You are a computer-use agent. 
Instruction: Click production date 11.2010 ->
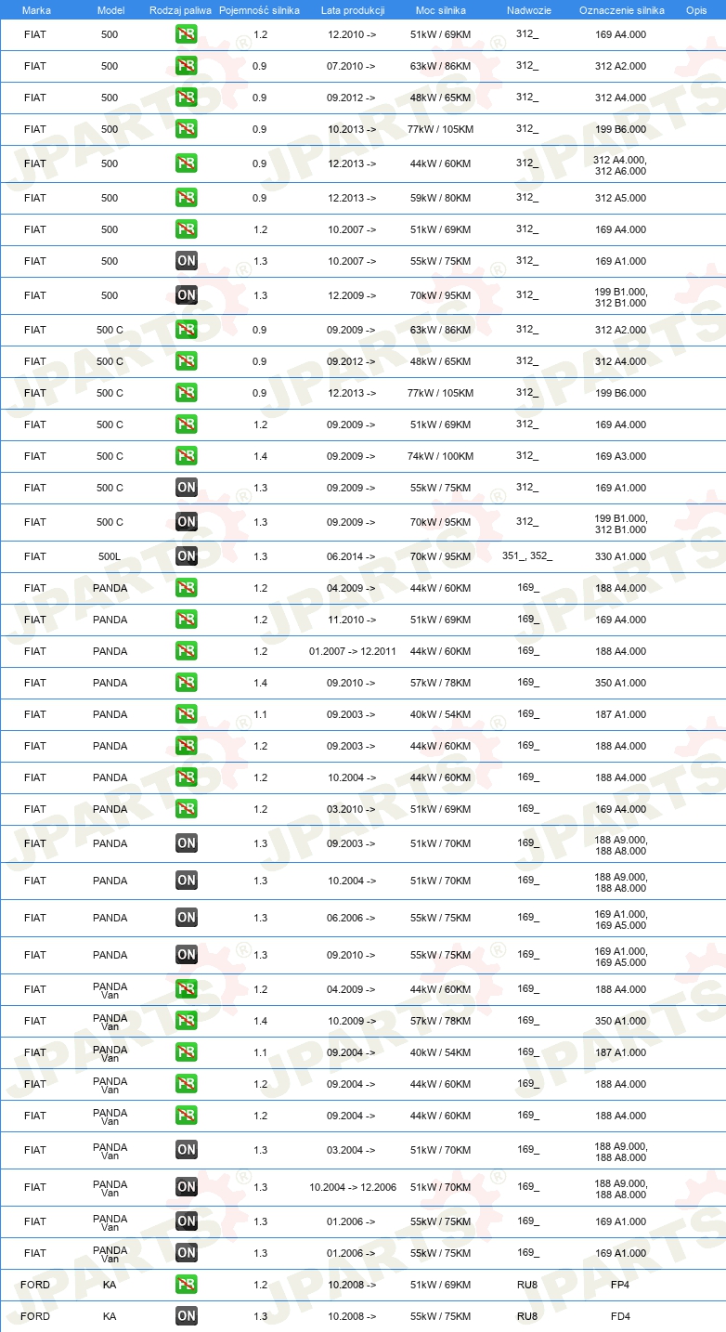[x=352, y=620]
